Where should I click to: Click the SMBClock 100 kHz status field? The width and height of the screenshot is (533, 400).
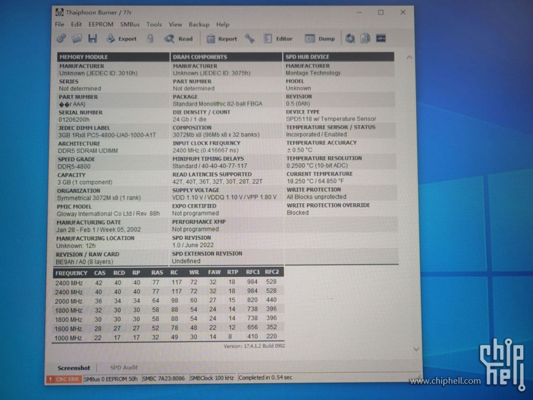(212, 378)
